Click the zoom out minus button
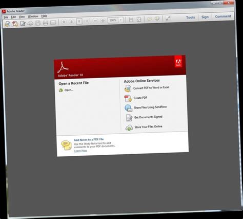Viewport: 243px width, 219px height. (x=95, y=21)
